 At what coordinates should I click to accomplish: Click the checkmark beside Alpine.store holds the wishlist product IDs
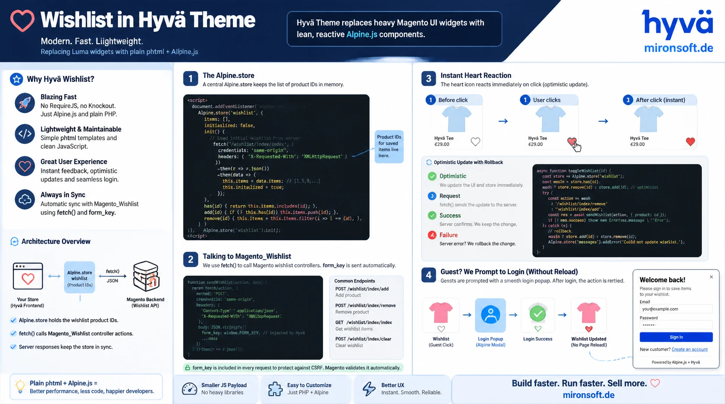(13, 320)
